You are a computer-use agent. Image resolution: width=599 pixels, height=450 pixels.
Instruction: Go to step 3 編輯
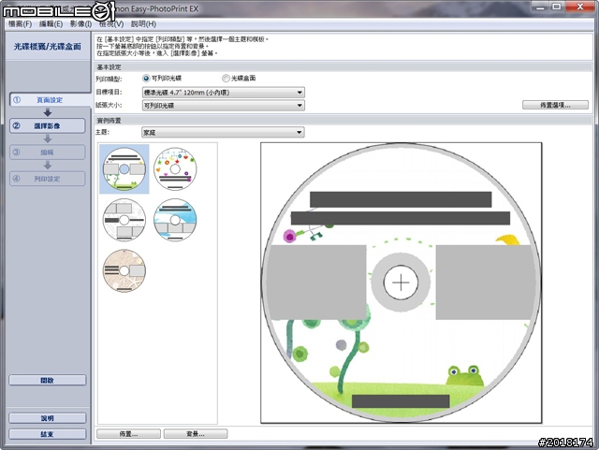(x=48, y=152)
